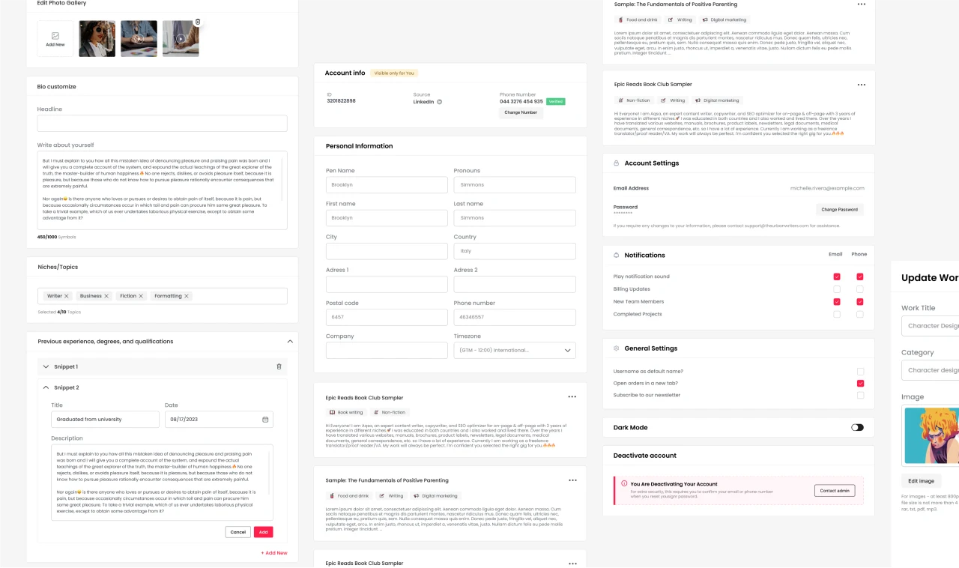Image resolution: width=959 pixels, height=568 pixels.
Task: Open calendar icon in Date field
Action: point(265,420)
